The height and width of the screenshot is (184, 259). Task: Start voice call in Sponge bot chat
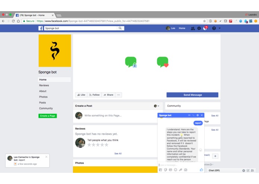click(x=193, y=115)
